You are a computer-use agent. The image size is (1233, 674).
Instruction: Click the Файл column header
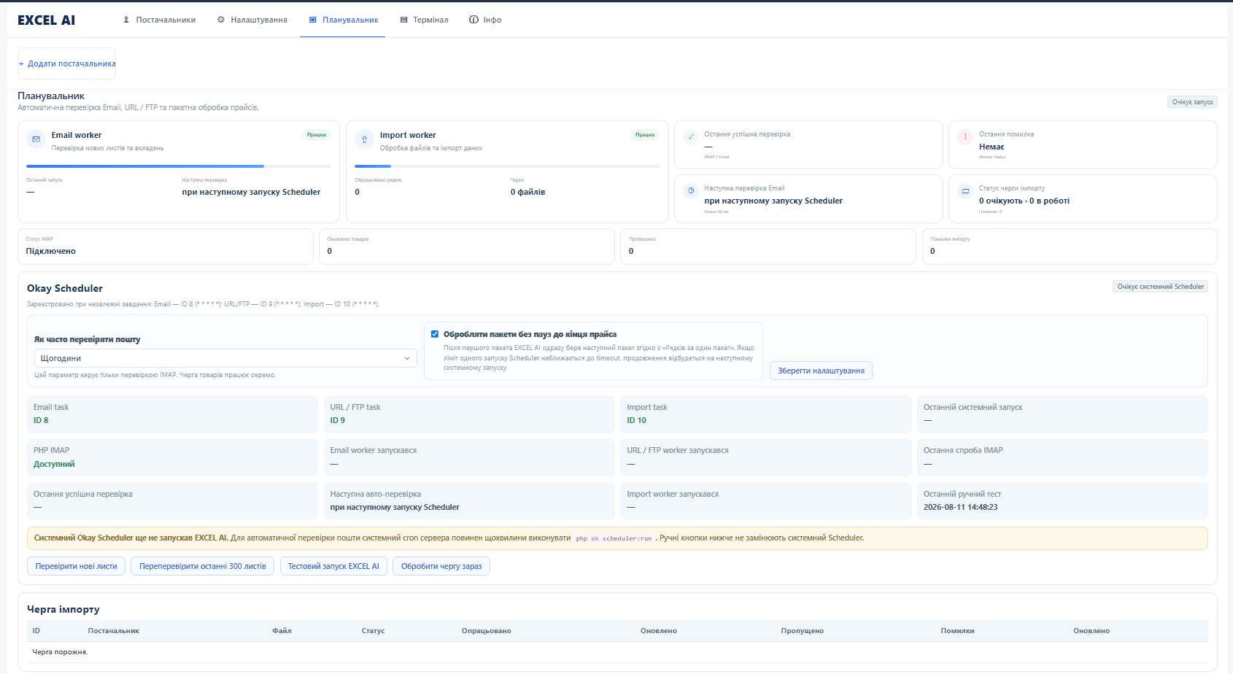pyautogui.click(x=282, y=631)
